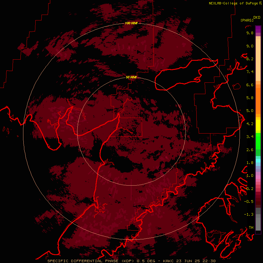The image size is (263, 263).
Task: Pick the peach swatch on the color bar
Action: pyautogui.click(x=258, y=60)
